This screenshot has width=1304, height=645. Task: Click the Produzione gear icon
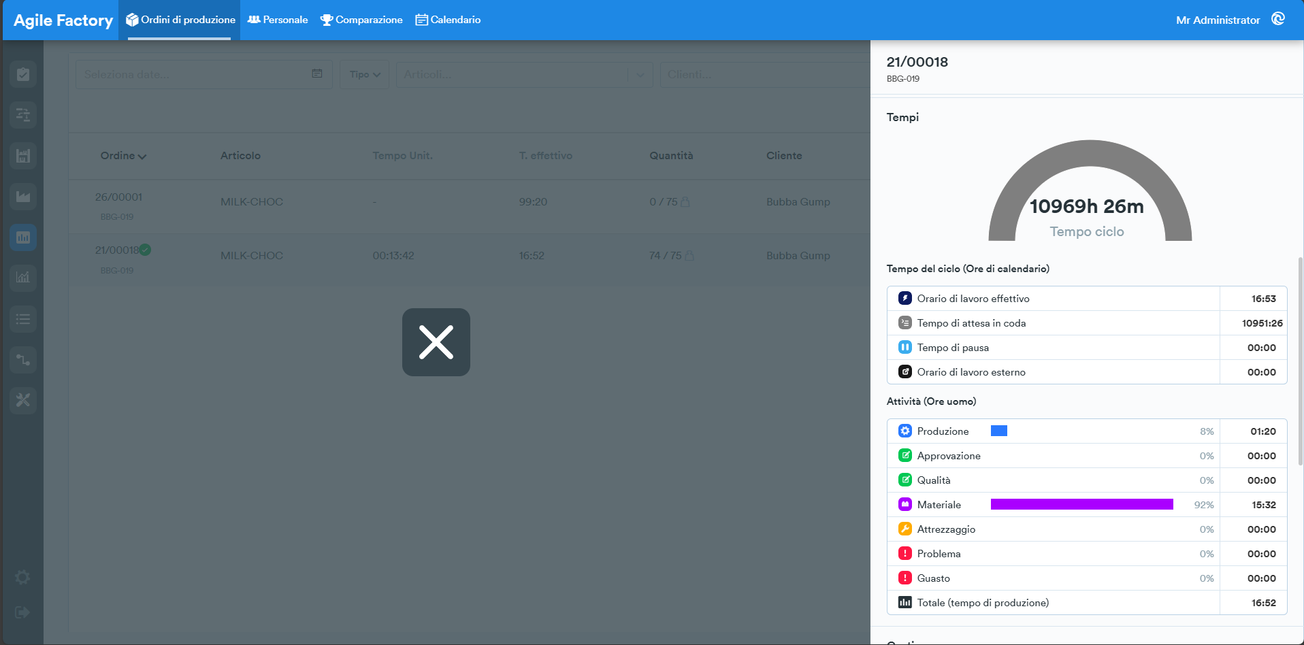tap(905, 431)
